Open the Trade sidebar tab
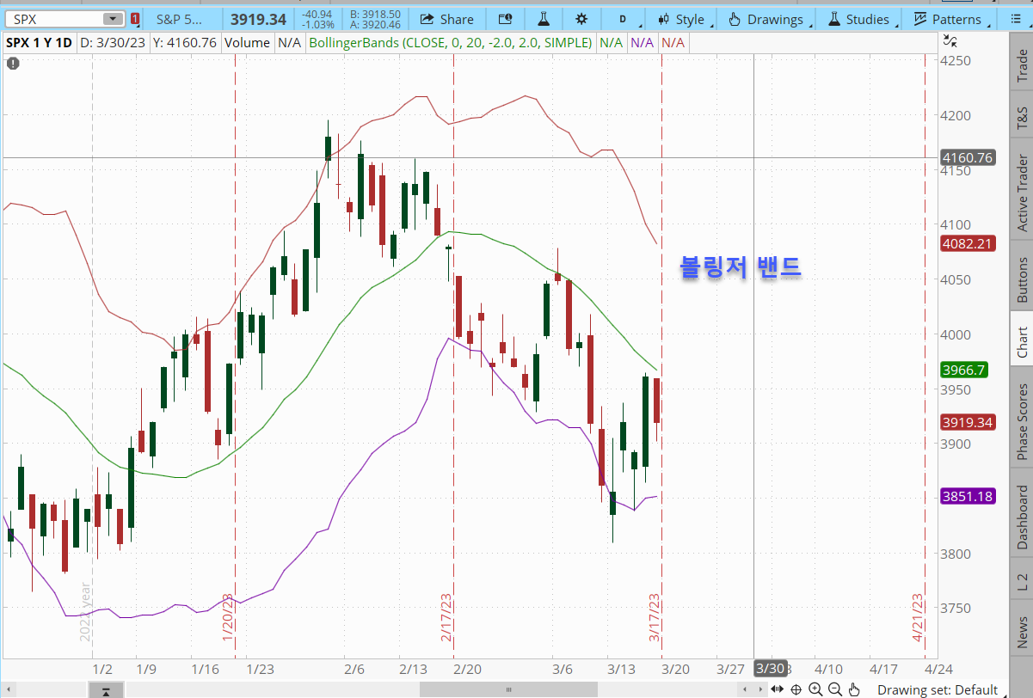This screenshot has width=1033, height=698. tap(1022, 65)
